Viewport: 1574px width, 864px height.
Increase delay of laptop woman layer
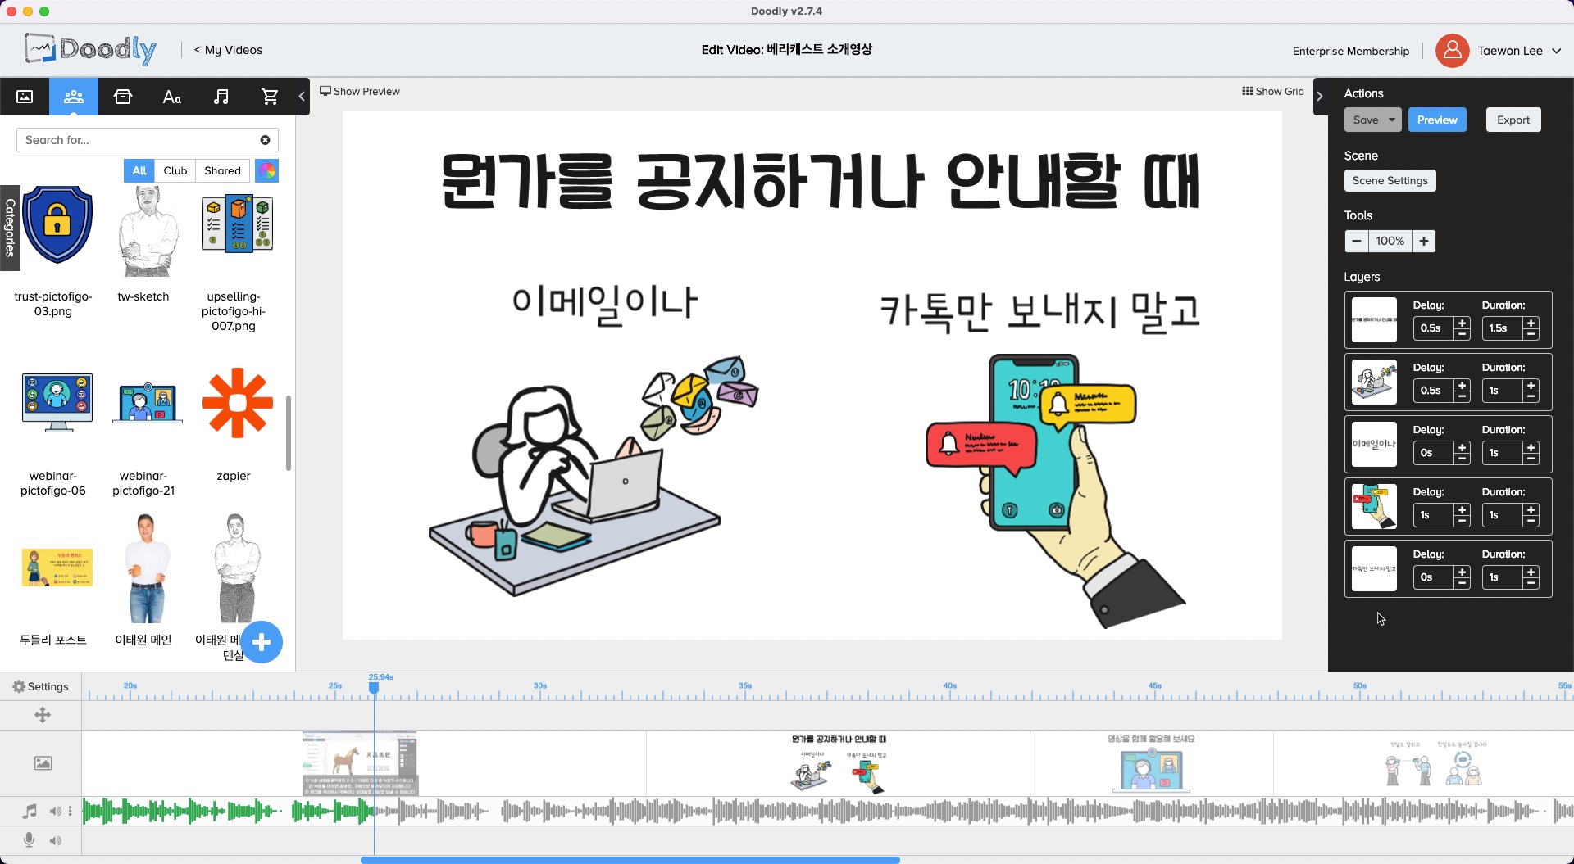pyautogui.click(x=1462, y=385)
